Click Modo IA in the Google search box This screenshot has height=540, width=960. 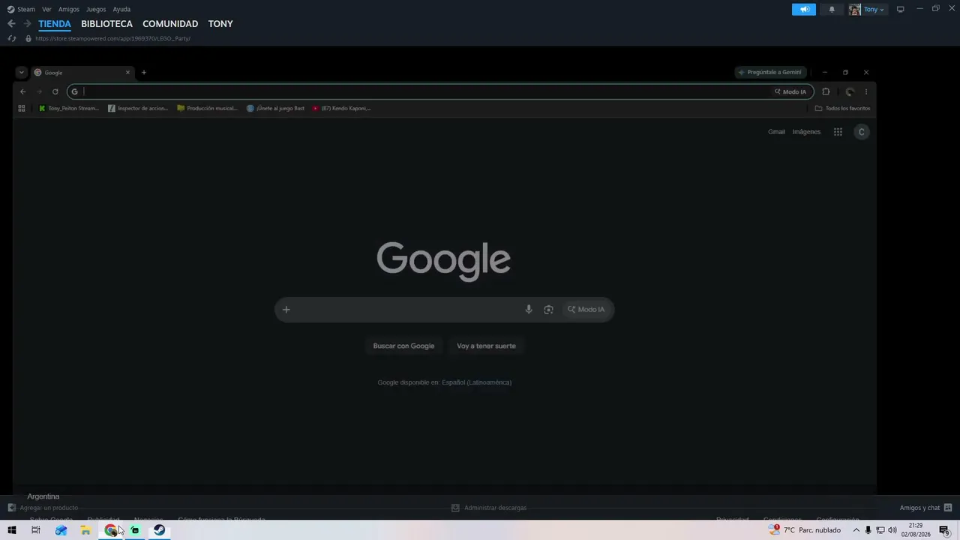[x=586, y=310]
